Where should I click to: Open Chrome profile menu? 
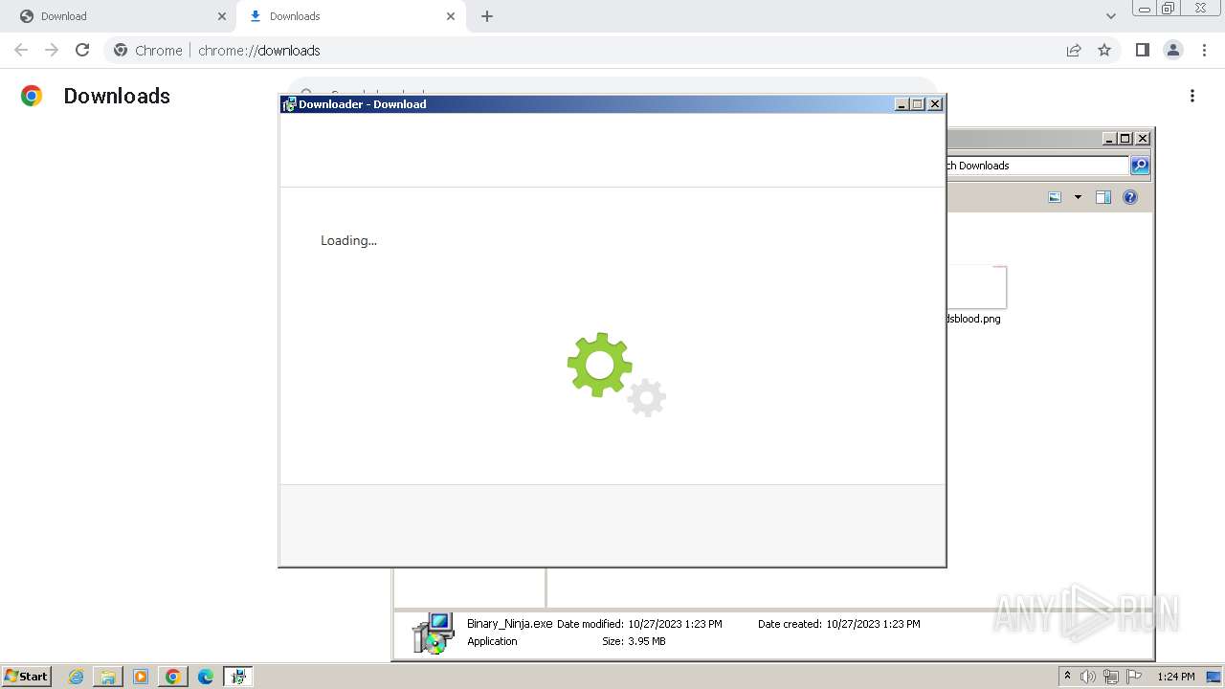click(x=1173, y=50)
